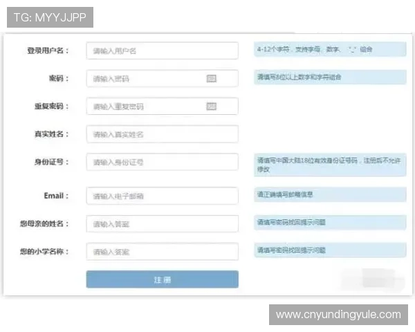
Task: Click the 登录用户名 username input field
Action: [x=163, y=50]
